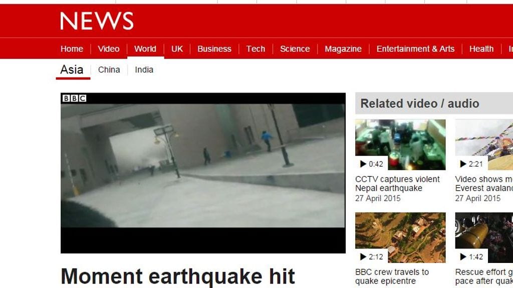Open Entertainment & Arts section
The height and width of the screenshot is (288, 513).
pos(415,49)
